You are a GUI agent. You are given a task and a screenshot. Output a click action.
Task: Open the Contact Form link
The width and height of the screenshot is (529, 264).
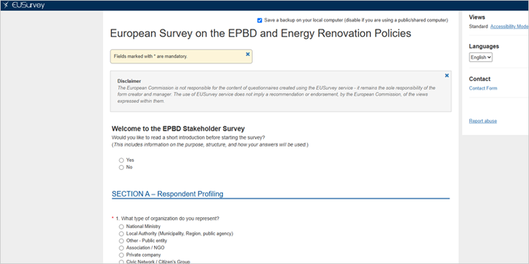coord(483,88)
